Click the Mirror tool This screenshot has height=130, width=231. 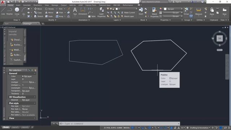pyautogui.click(x=49, y=13)
